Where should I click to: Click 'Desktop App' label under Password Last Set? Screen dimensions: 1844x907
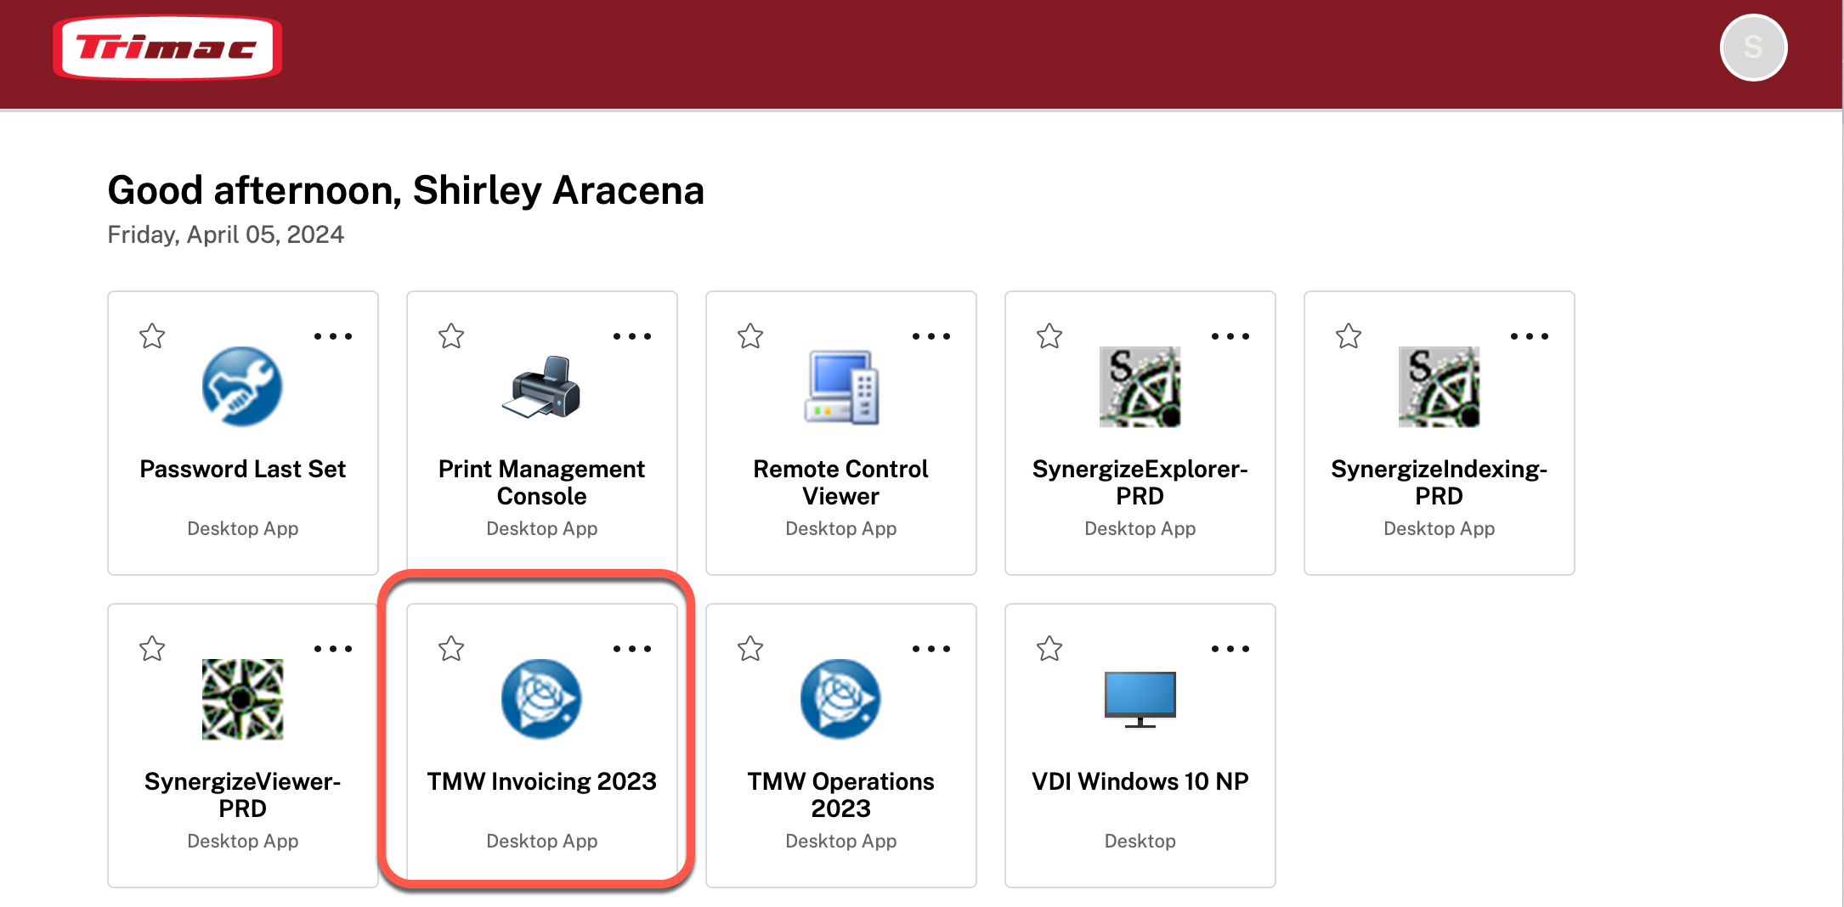click(x=242, y=528)
